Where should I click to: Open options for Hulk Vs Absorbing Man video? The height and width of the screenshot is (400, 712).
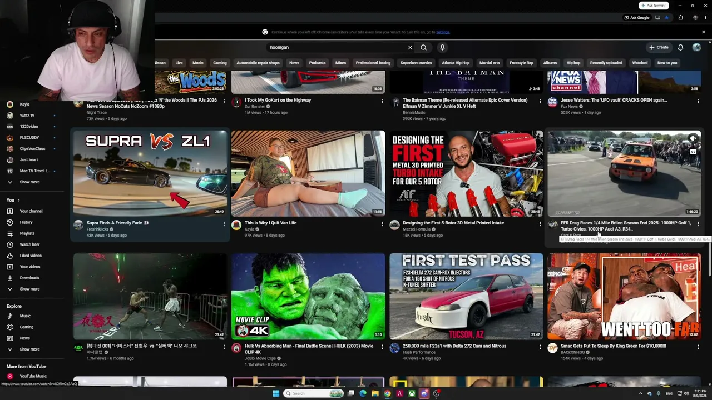click(x=382, y=347)
